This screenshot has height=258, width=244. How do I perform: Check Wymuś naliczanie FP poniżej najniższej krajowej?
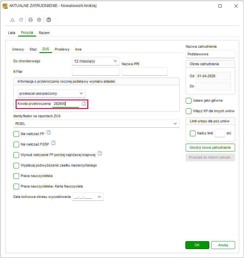tap(16, 155)
